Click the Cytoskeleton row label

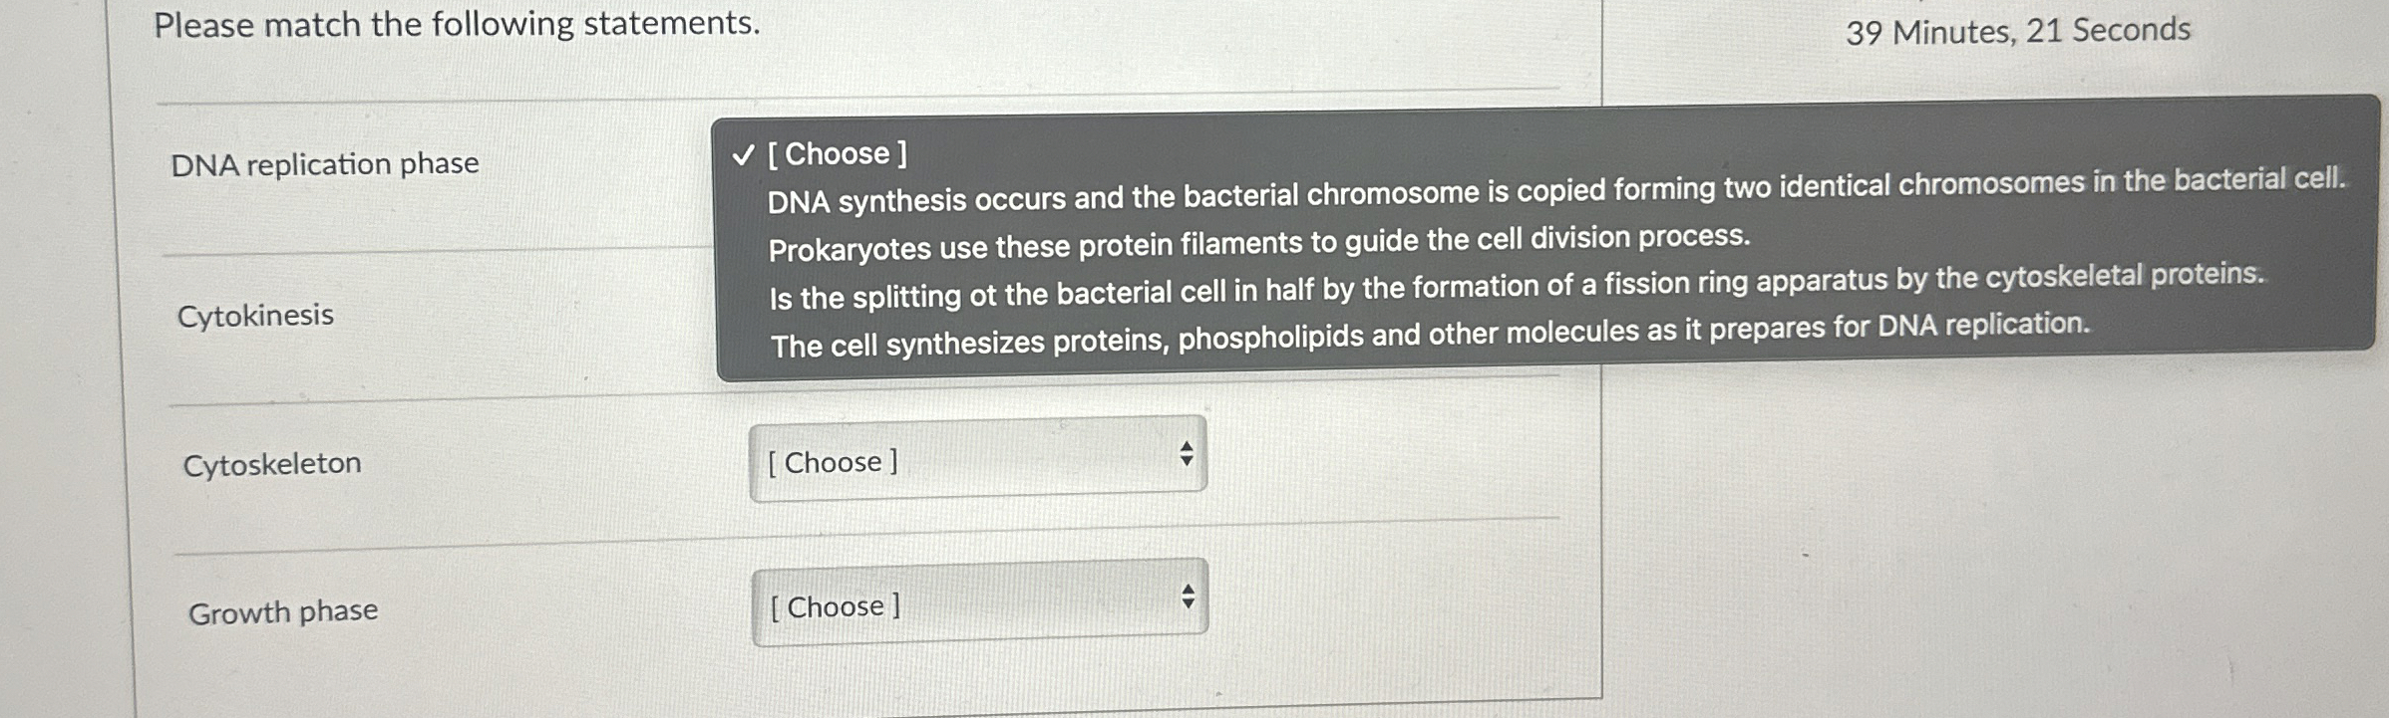[x=271, y=461]
